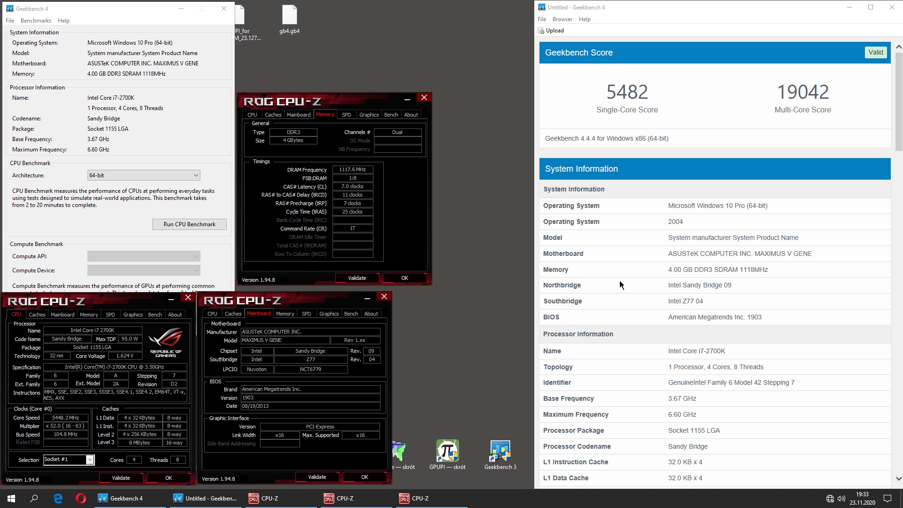Select SPD tab in Memory CPU-Z window
Viewport: 903px width, 508px height.
coord(347,115)
